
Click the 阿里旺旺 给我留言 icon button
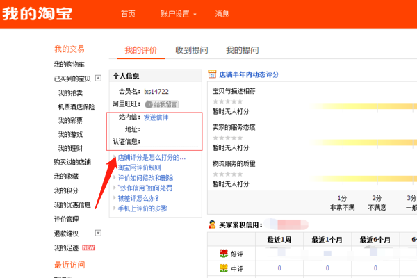(161, 104)
